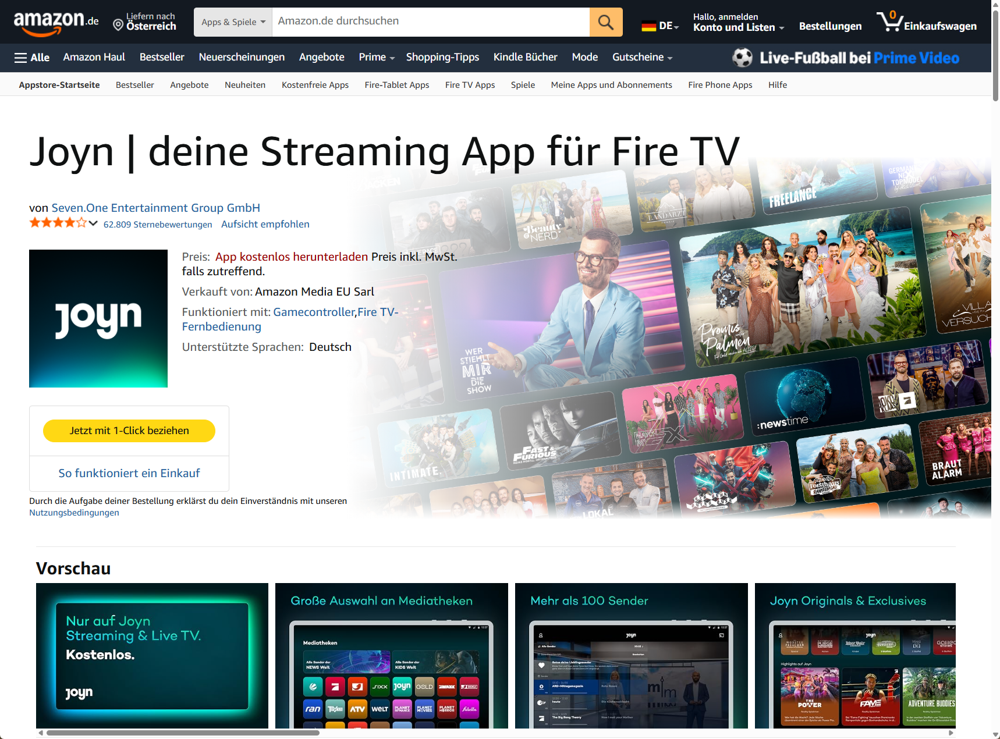The height and width of the screenshot is (739, 1000).
Task: Click the Liefern nach Österreich location pin
Action: tap(118, 25)
